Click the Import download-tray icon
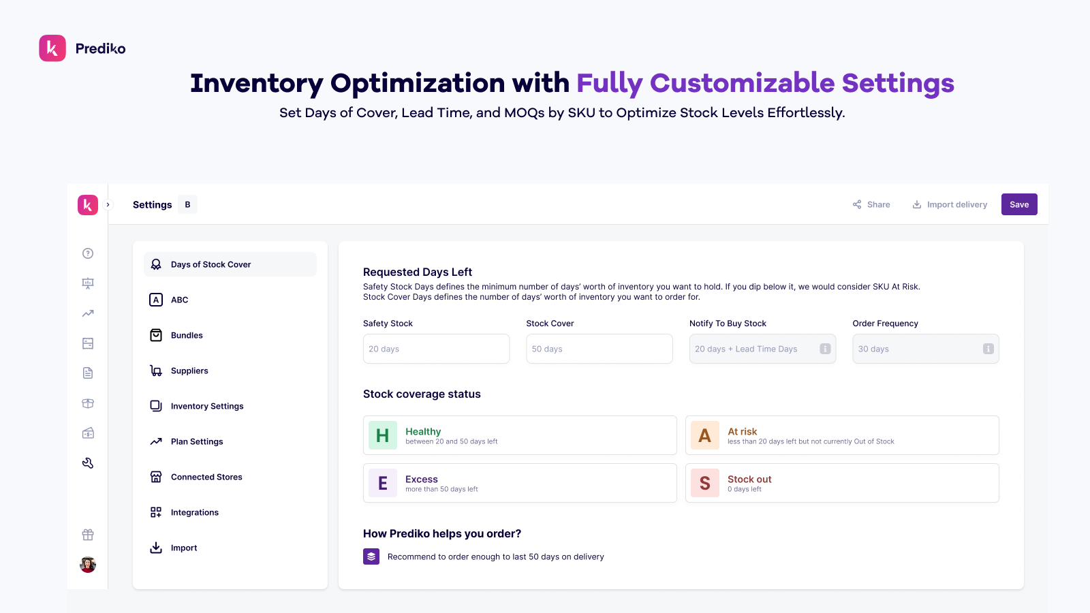This screenshot has width=1090, height=613. 156,548
